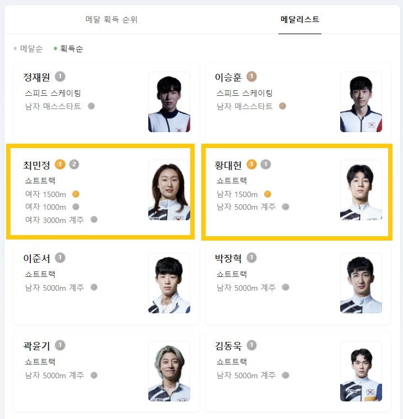The width and height of the screenshot is (403, 419).
Task: Click 여자 3000m 계주 event entry
Action: click(x=55, y=220)
